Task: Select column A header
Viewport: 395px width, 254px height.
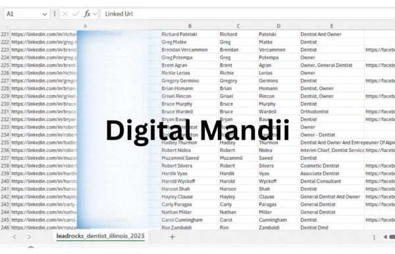Action: (x=85, y=26)
